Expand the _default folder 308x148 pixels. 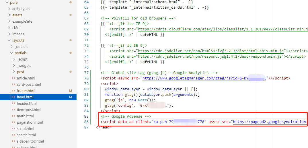[x=11, y=46]
